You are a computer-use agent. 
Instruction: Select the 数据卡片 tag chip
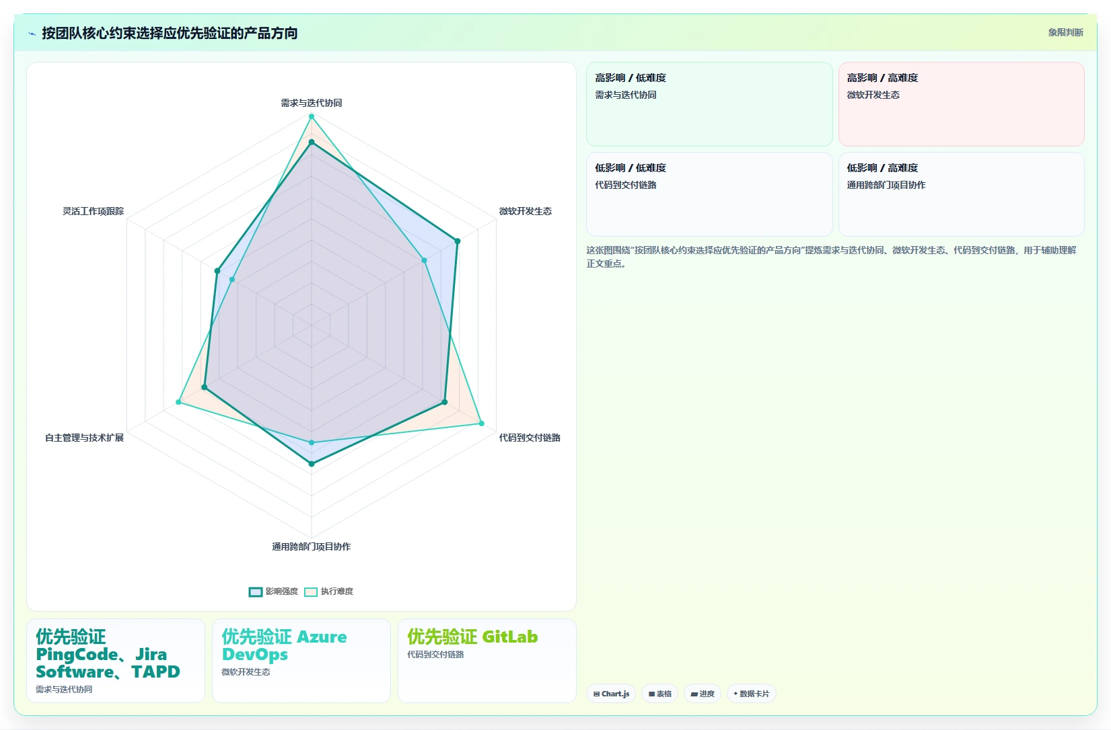(751, 694)
